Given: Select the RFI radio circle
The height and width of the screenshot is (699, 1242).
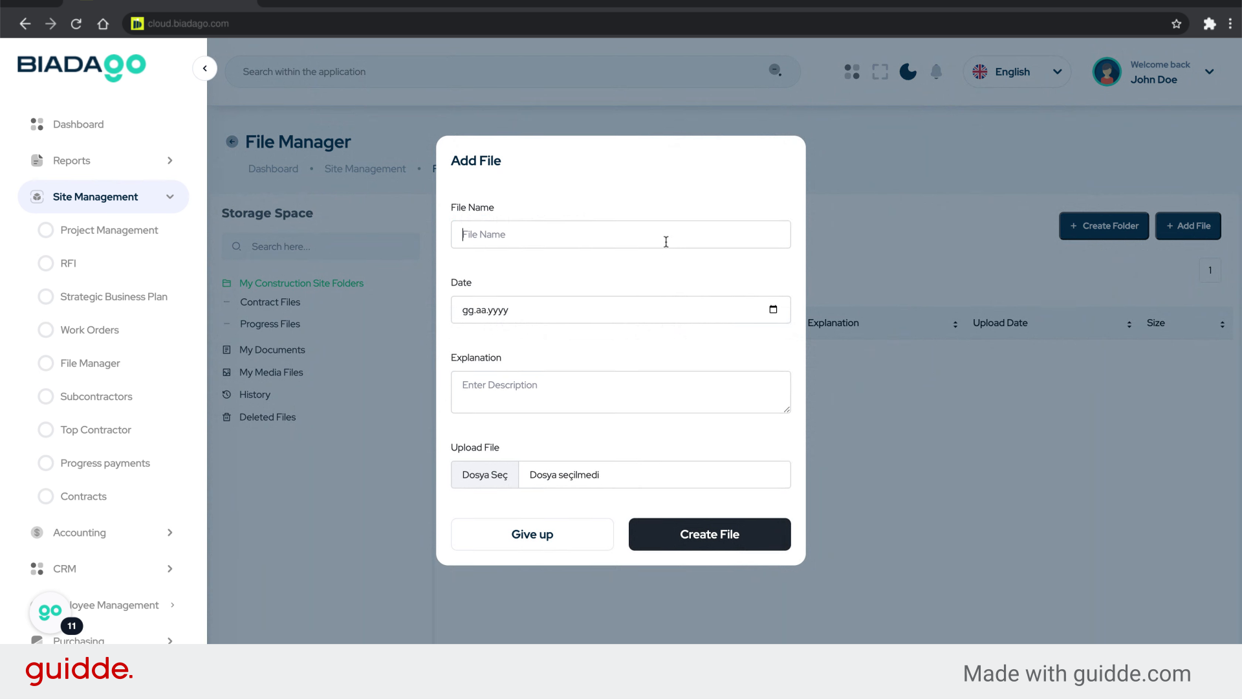Looking at the screenshot, I should point(46,263).
